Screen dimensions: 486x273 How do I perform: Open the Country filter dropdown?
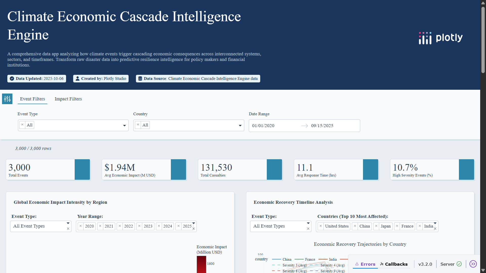[x=240, y=126]
